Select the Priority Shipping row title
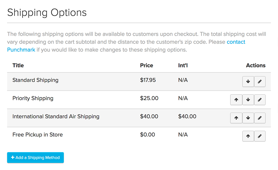Viewport: 278px width, 170px height. click(33, 98)
